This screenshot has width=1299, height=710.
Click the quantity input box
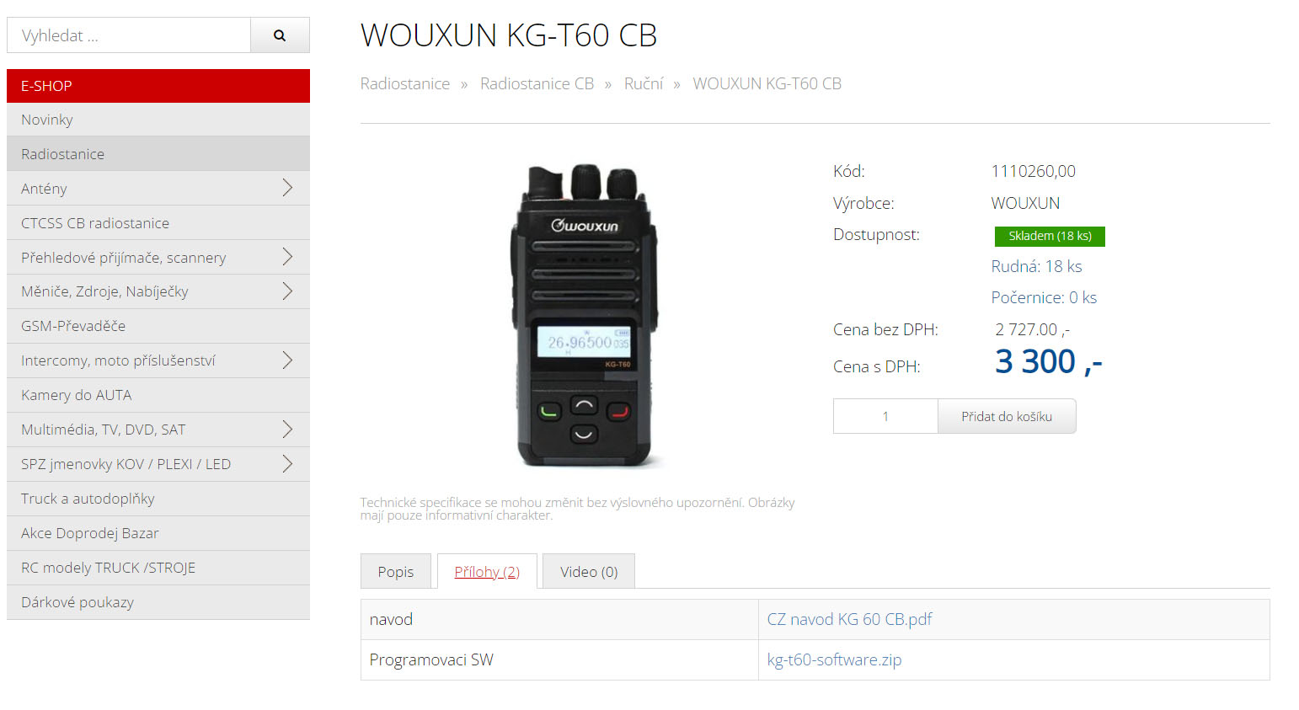coord(885,416)
